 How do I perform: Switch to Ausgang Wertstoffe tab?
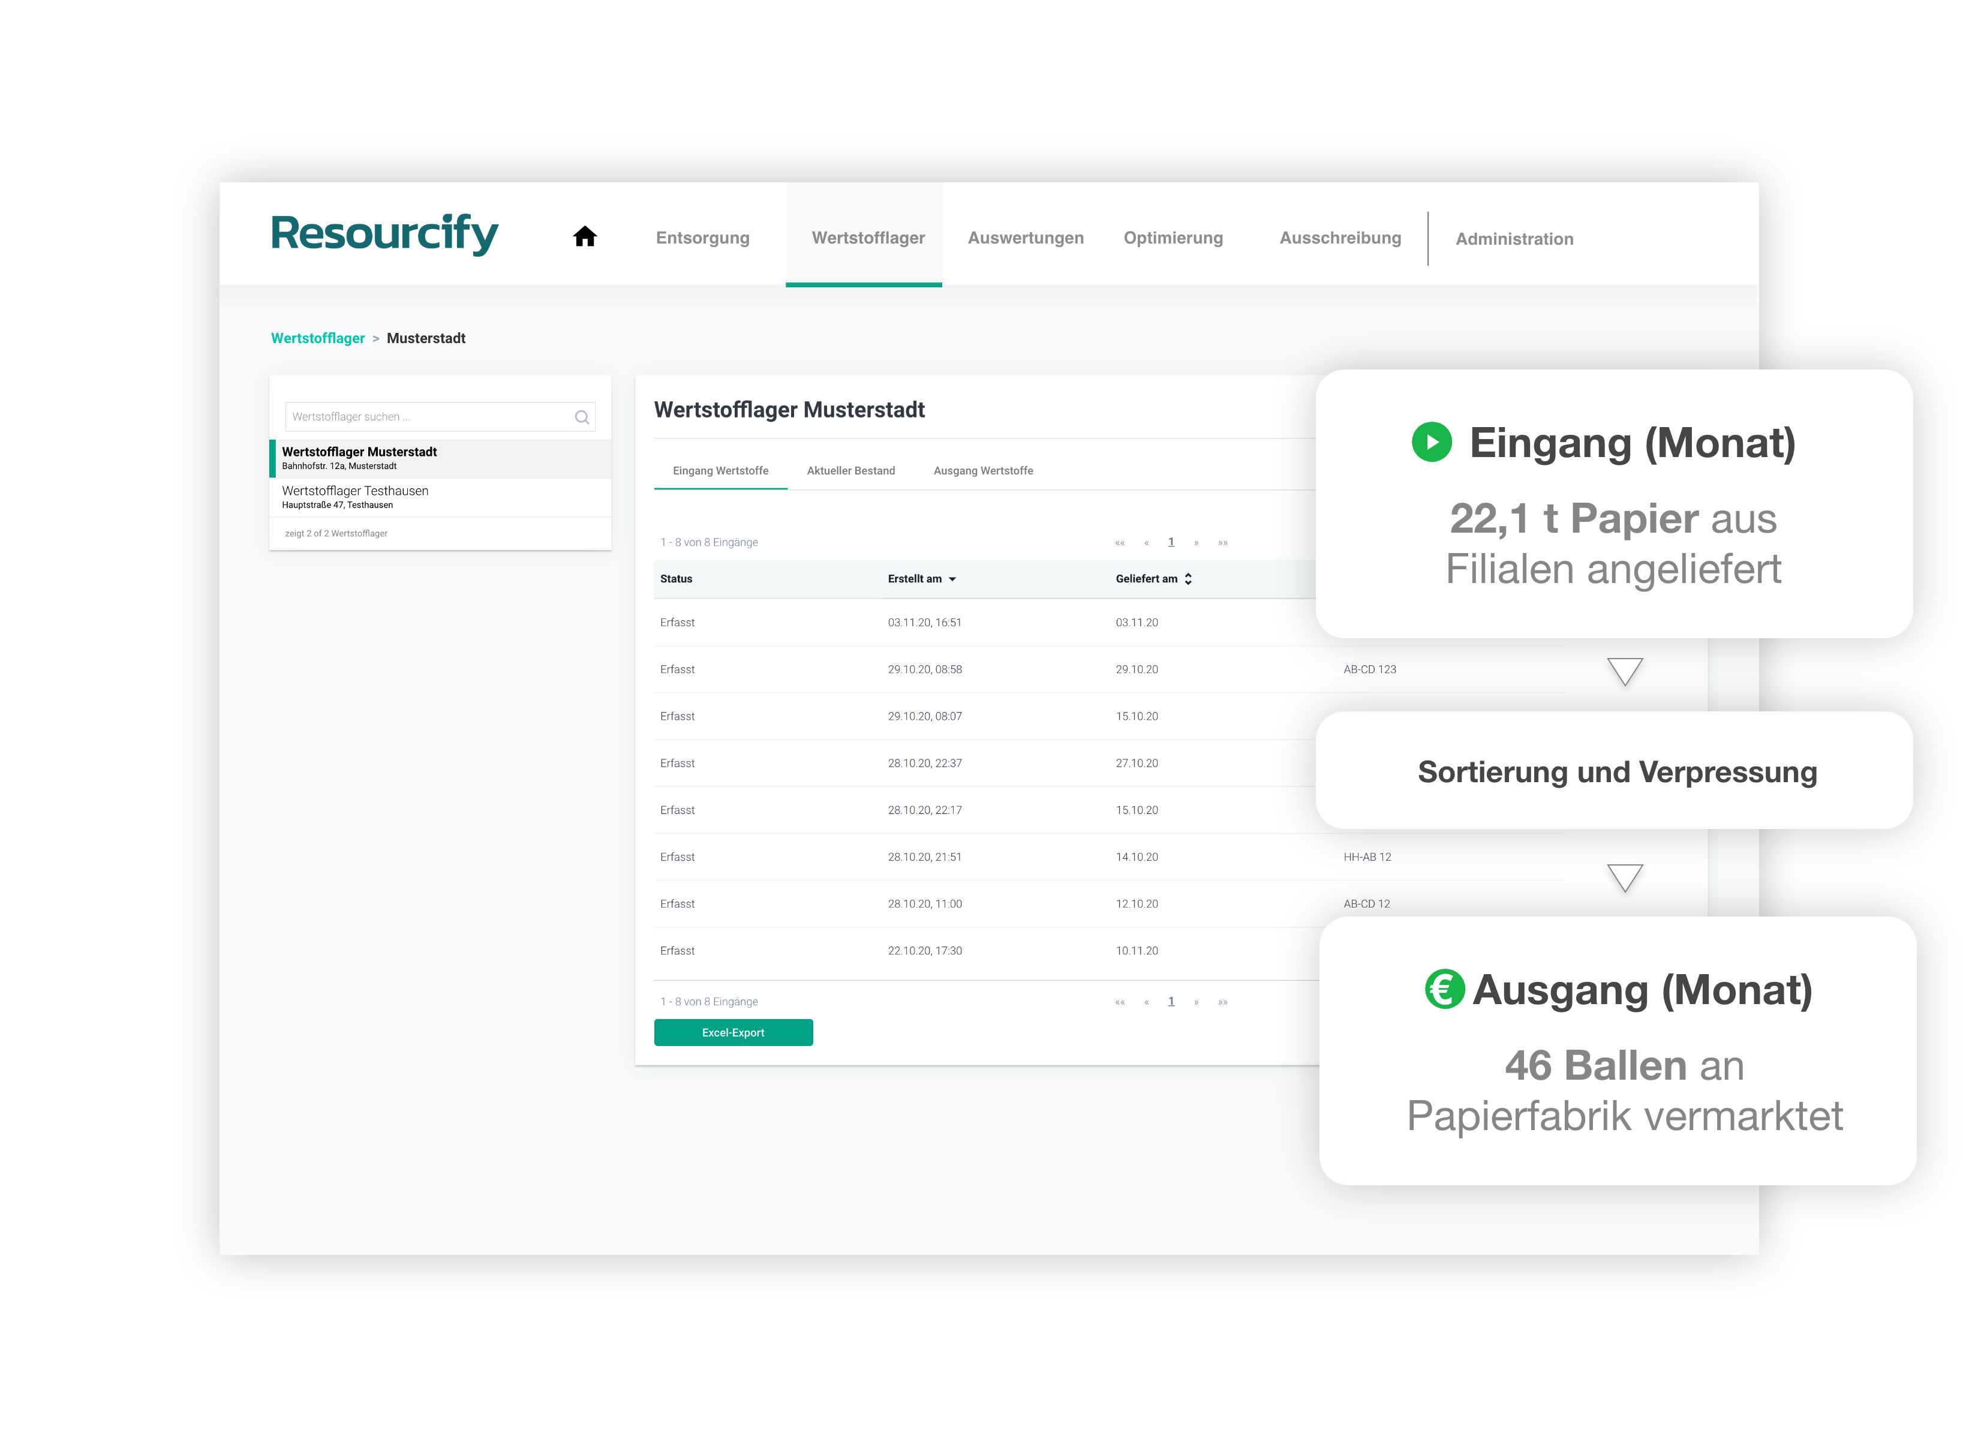tap(983, 471)
